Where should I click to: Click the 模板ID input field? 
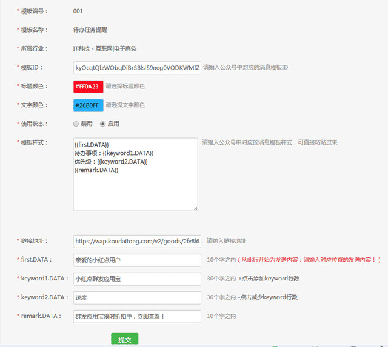(136, 67)
